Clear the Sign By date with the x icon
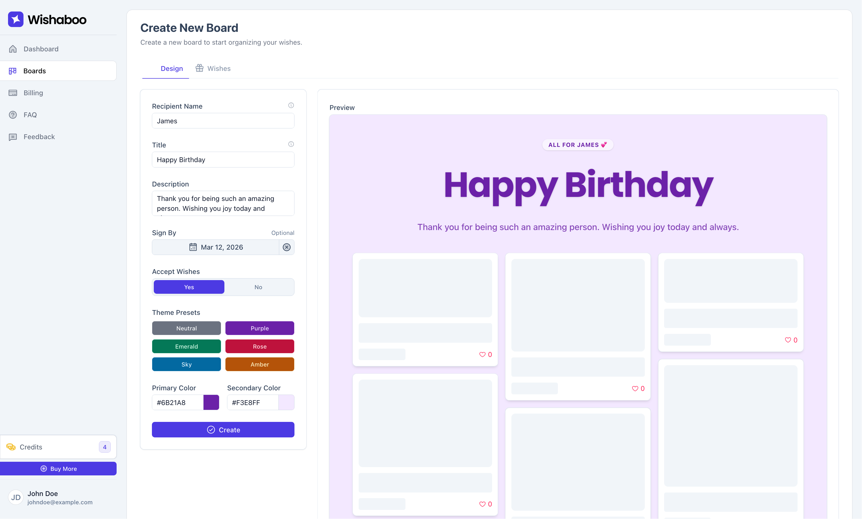 tap(287, 247)
